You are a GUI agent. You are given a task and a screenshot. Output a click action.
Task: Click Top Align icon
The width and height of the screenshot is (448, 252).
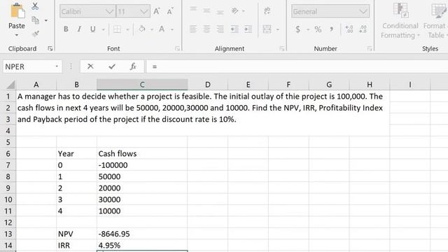(193, 10)
